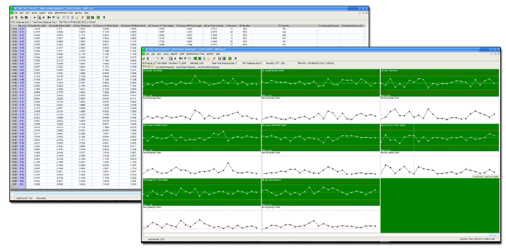Open the Help menu in the front window
This screenshot has width=506, height=251.
point(218,54)
